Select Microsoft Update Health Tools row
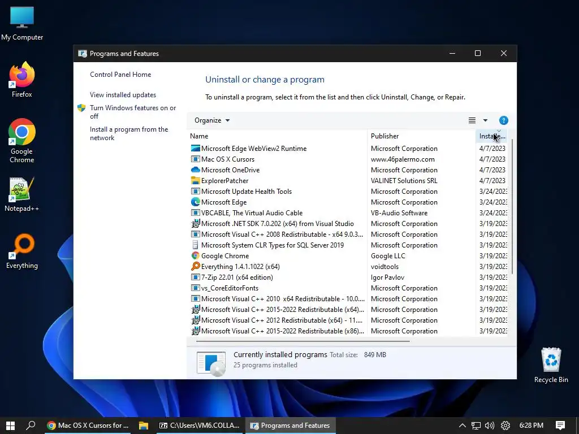 tap(348, 192)
